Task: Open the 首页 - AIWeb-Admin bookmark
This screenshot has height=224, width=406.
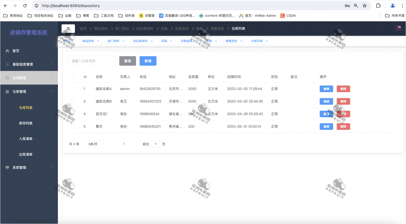Action: tap(257, 16)
